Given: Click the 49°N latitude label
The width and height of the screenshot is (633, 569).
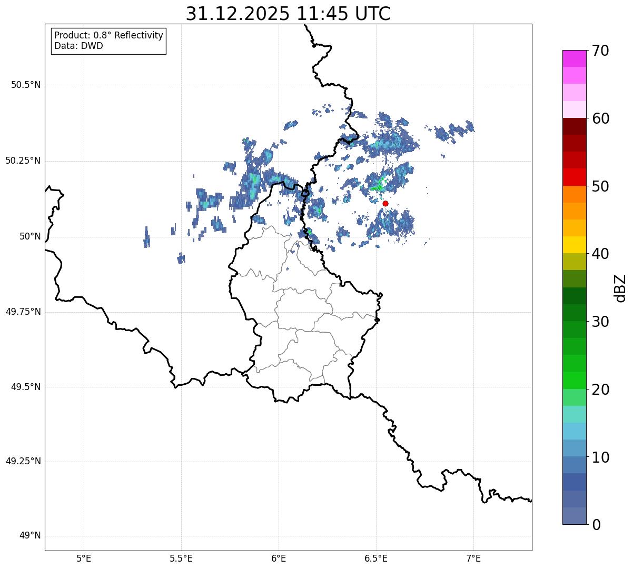Looking at the screenshot, I should click(30, 536).
